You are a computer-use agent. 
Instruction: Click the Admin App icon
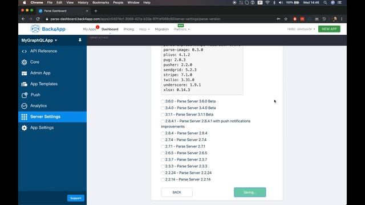coord(24,73)
